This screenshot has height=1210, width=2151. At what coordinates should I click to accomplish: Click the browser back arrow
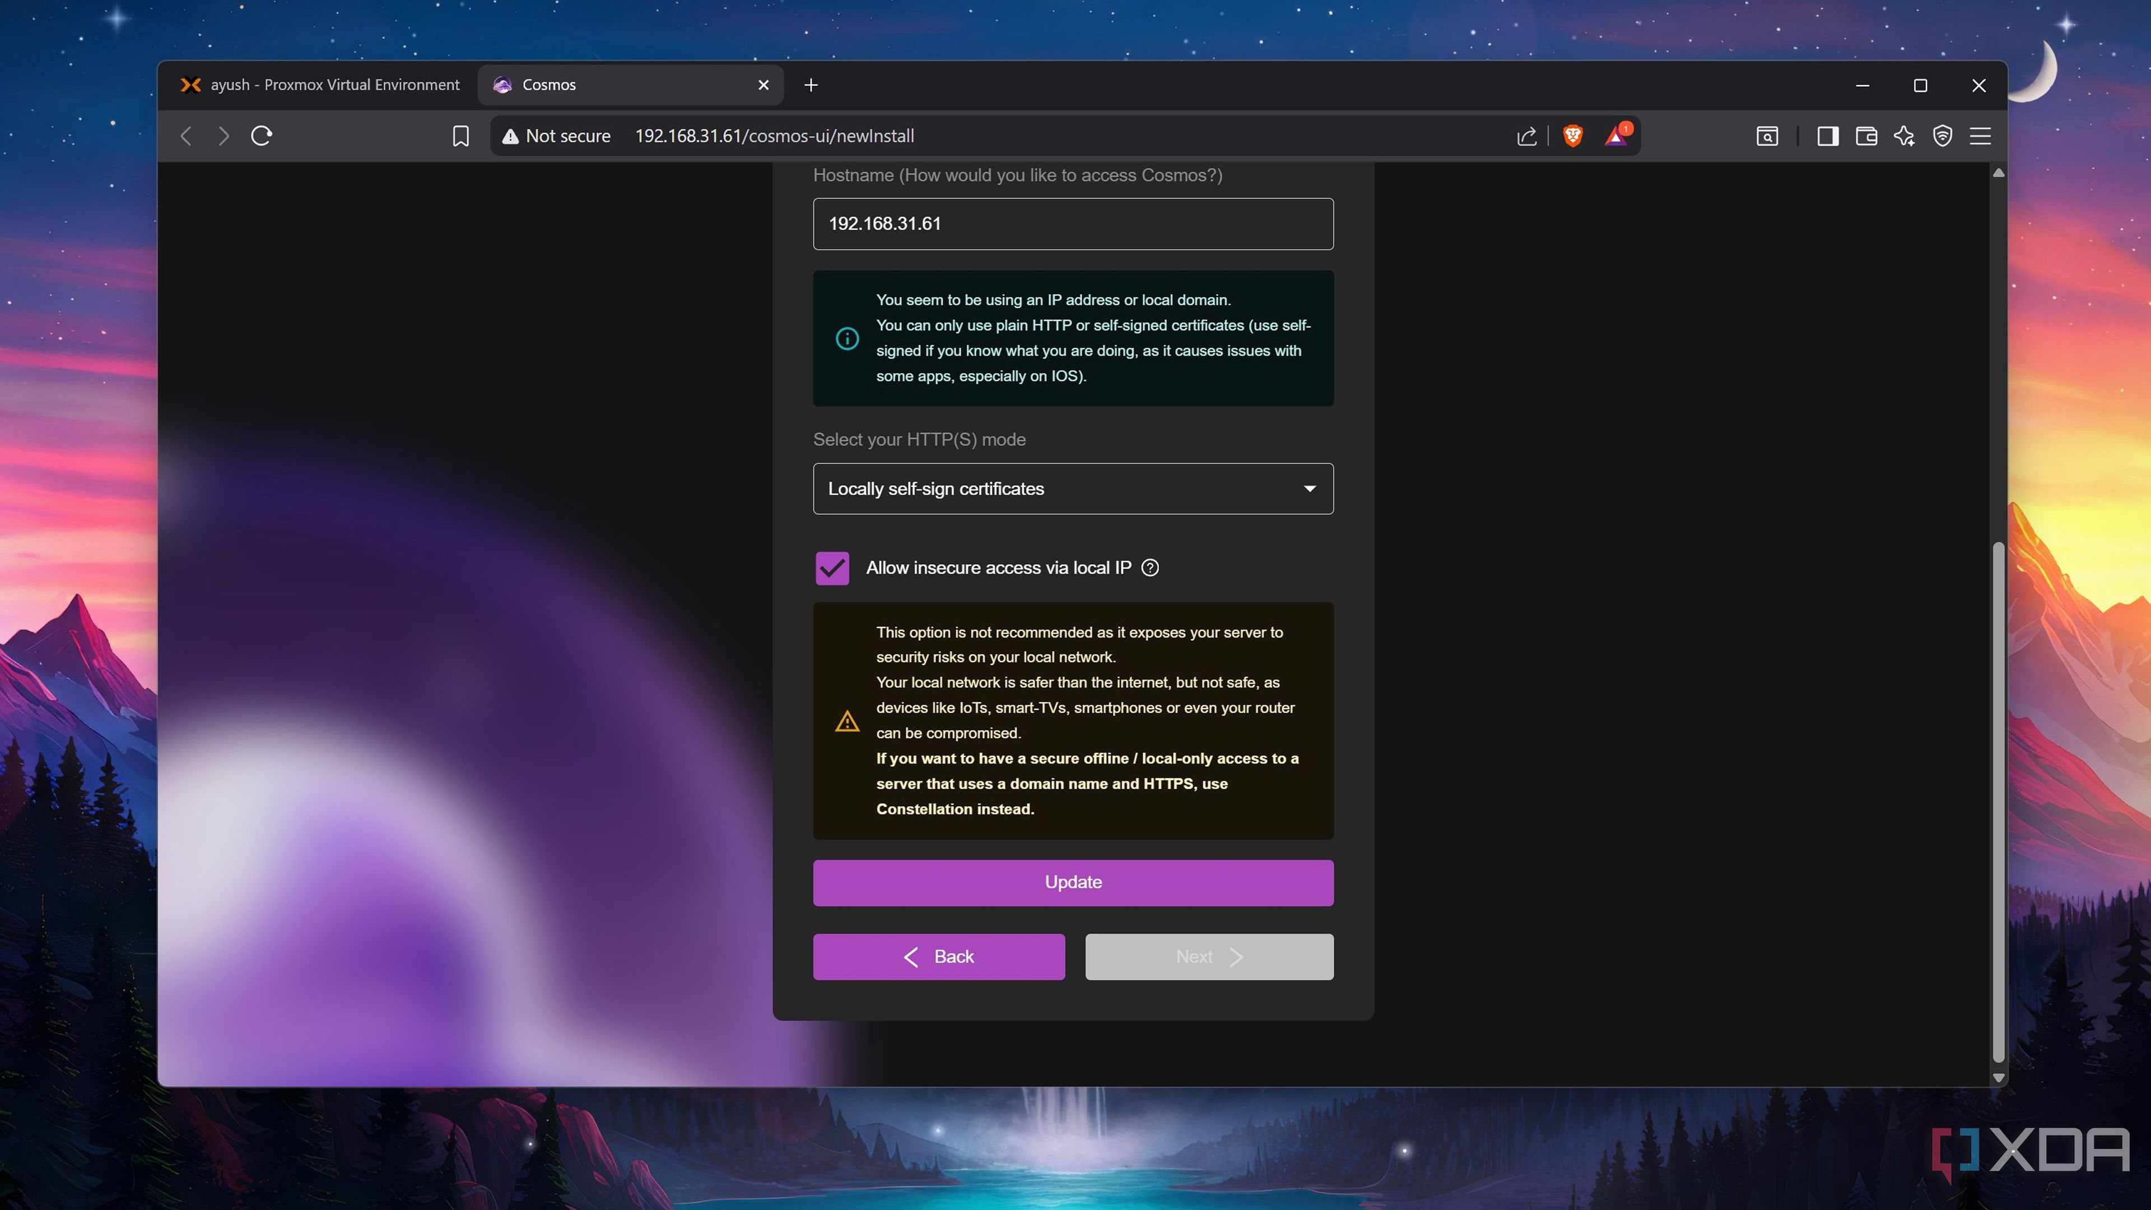click(186, 136)
